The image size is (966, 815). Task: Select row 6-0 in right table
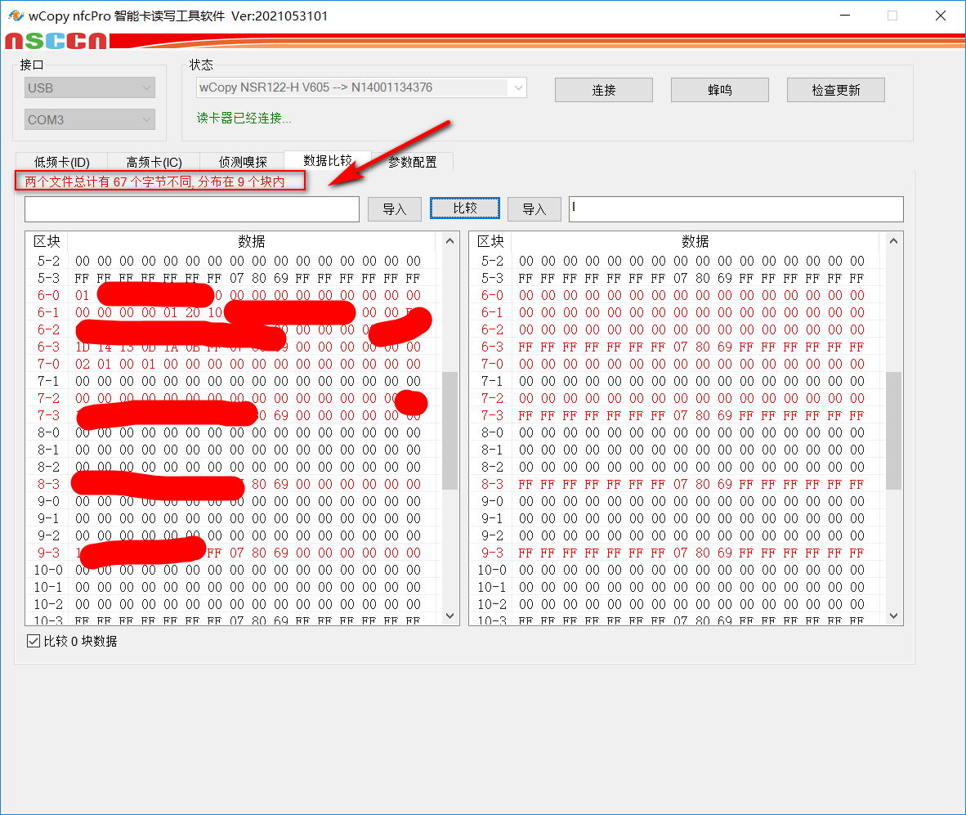[678, 296]
